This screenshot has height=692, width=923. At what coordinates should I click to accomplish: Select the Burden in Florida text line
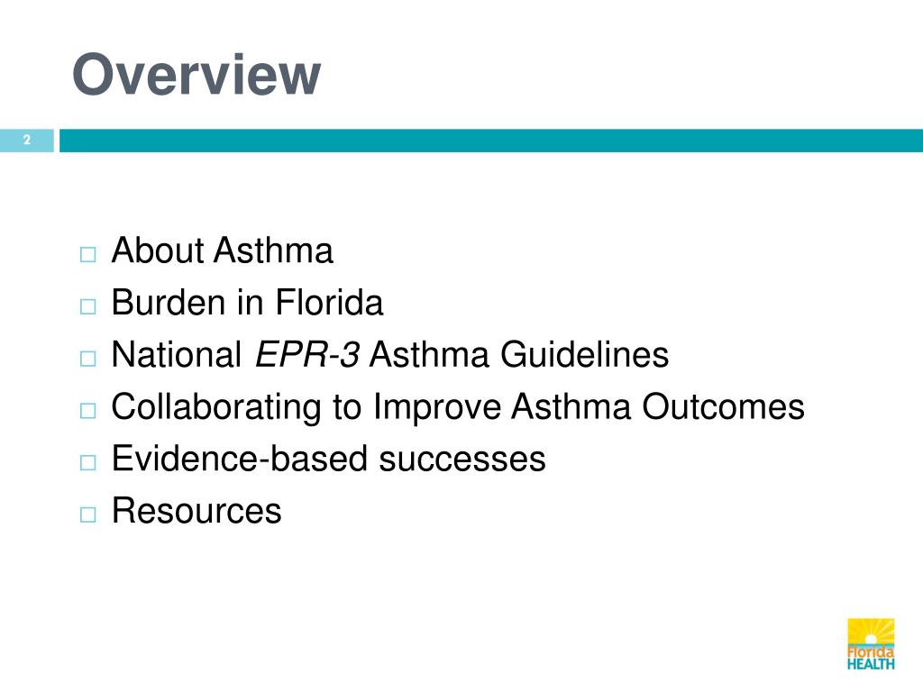pyautogui.click(x=247, y=303)
